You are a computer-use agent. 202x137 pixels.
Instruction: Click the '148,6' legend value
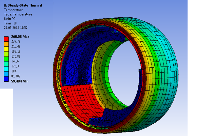pos(15,61)
